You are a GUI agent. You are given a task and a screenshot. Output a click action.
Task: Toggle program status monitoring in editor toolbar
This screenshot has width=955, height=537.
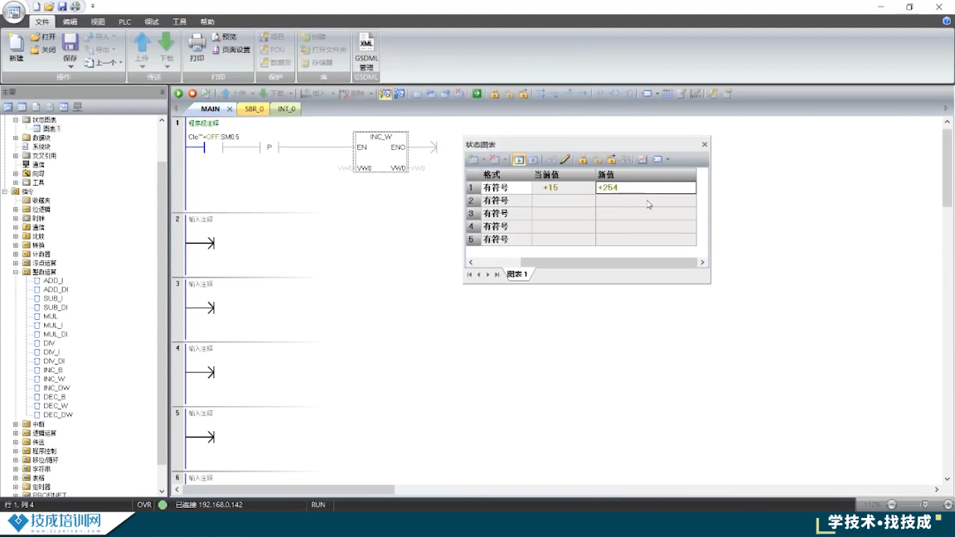coord(385,94)
